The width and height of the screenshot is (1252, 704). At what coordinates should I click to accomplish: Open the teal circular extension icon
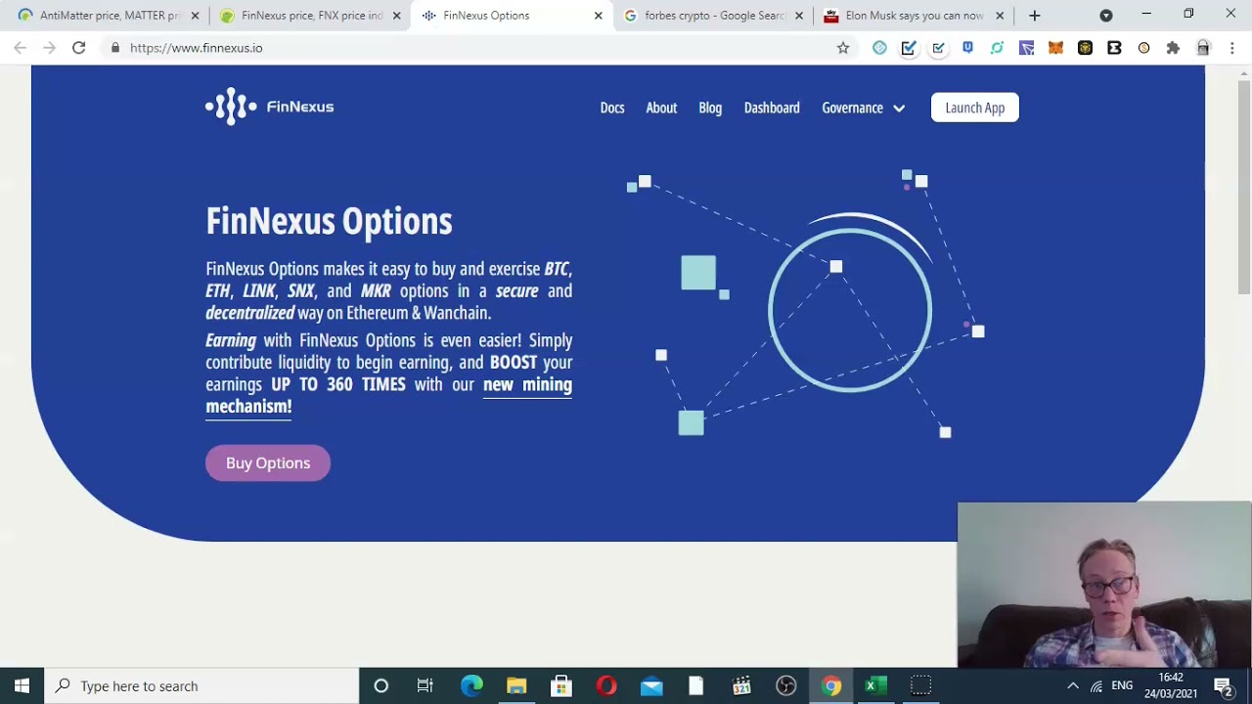[x=879, y=48]
